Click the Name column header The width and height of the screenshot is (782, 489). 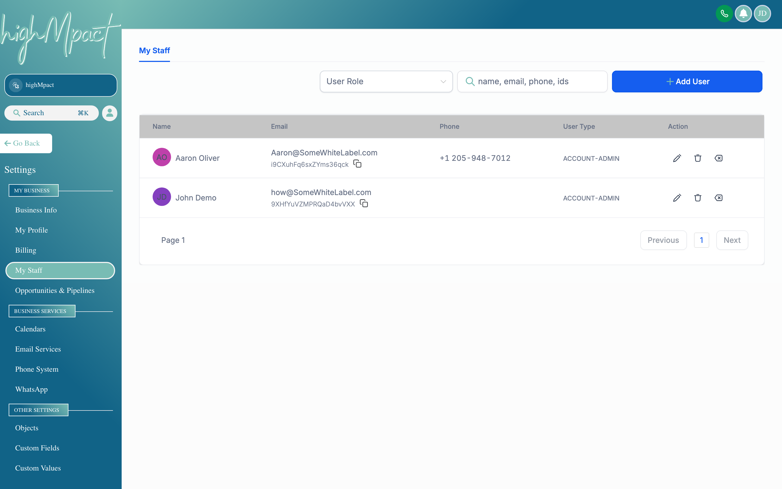[x=162, y=126]
